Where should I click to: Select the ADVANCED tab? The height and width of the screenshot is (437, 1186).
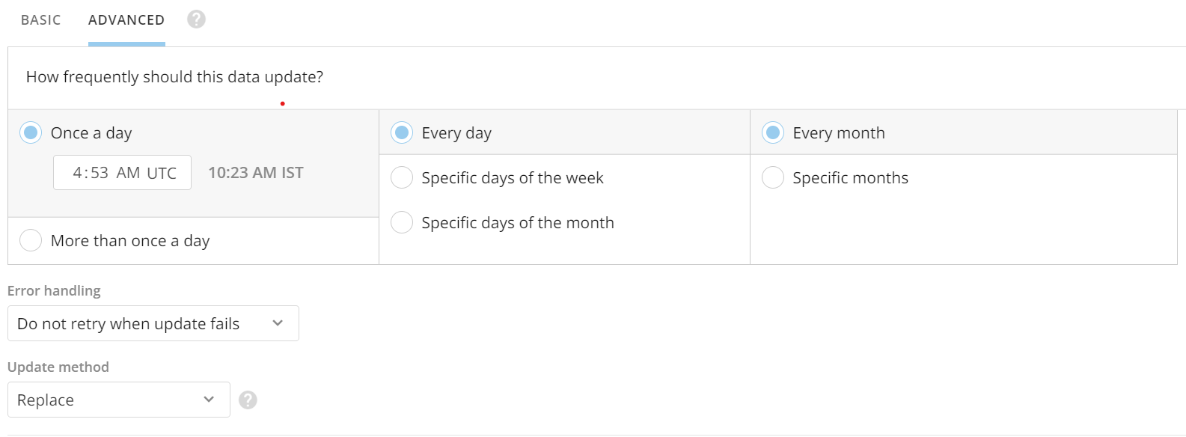126,20
